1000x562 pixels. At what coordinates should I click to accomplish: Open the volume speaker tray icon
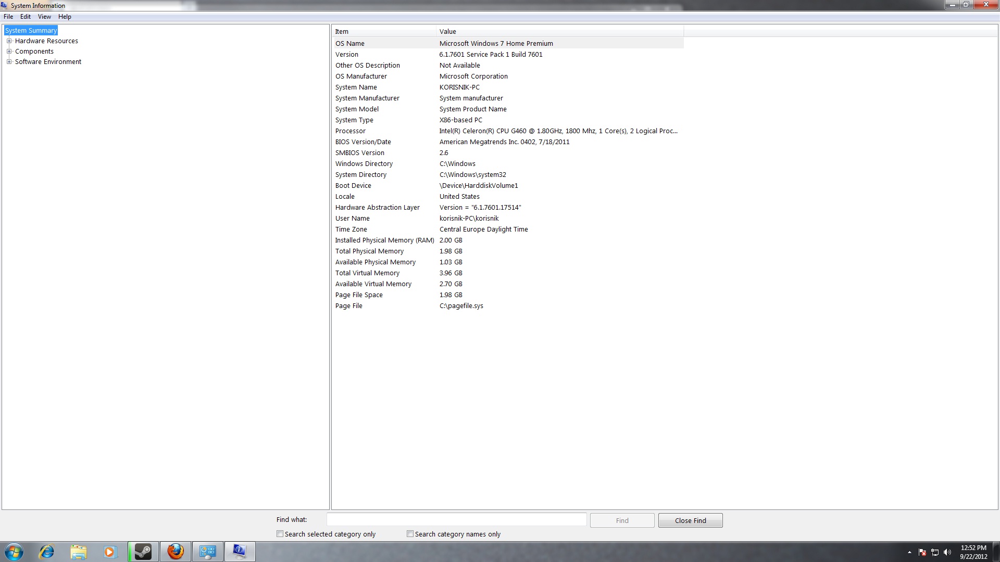[947, 553]
